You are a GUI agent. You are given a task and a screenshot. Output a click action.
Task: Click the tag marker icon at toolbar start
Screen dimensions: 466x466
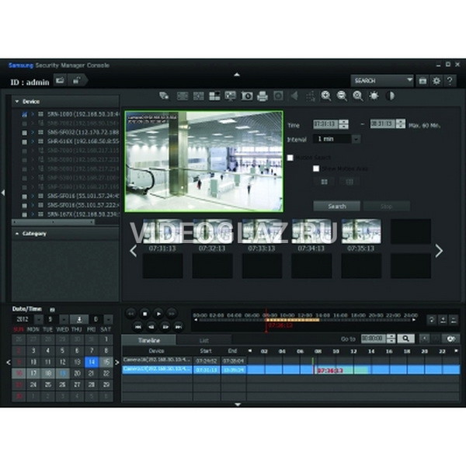[164, 96]
